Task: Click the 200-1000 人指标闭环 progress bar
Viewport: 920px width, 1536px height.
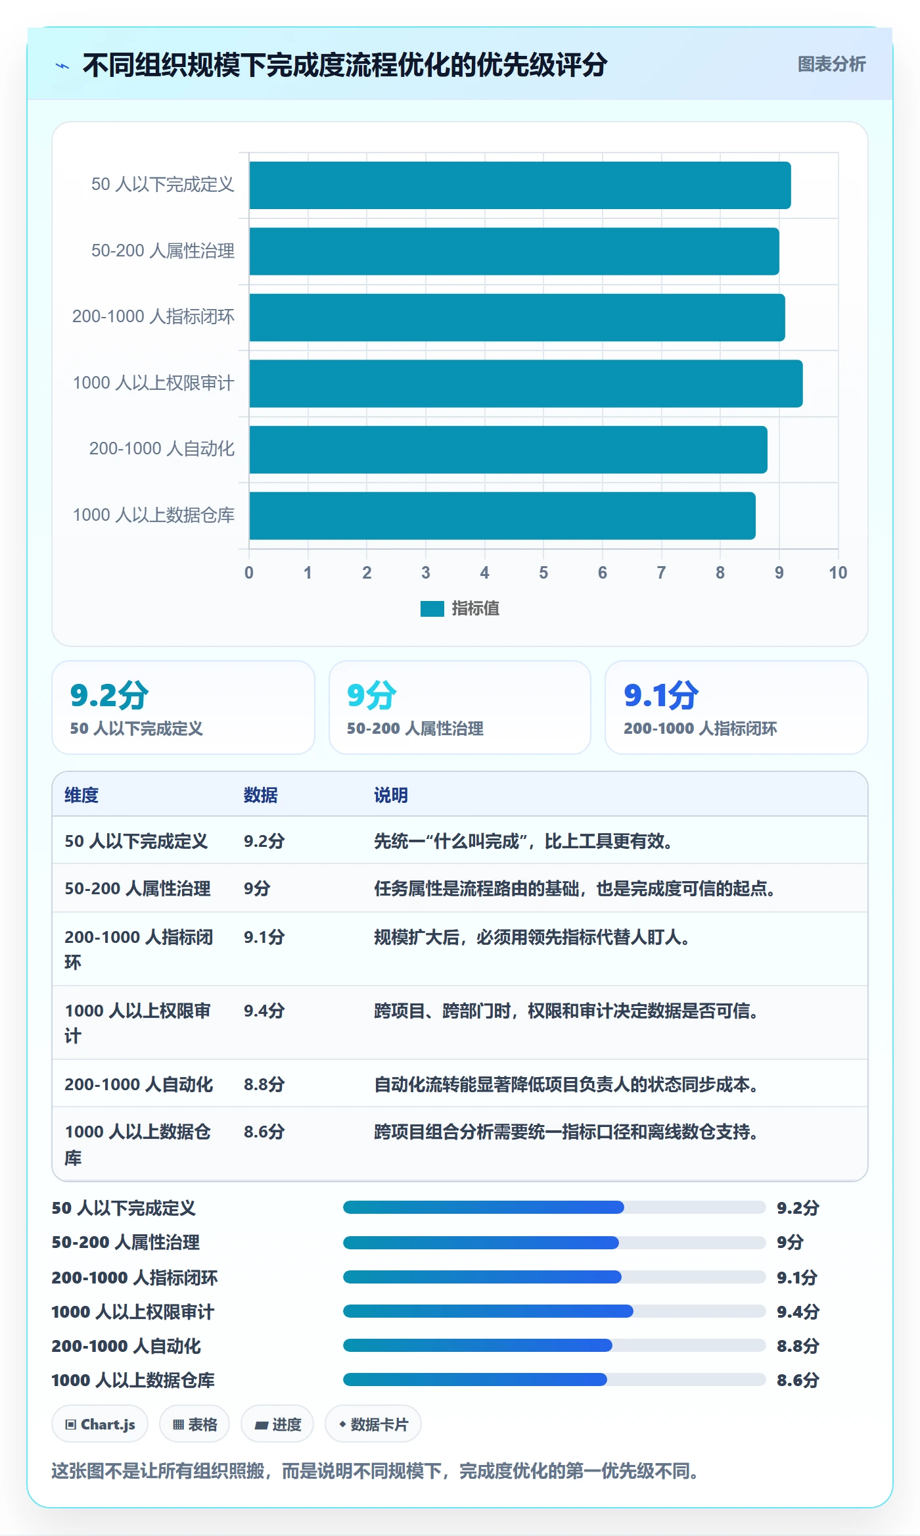Action: click(555, 1277)
